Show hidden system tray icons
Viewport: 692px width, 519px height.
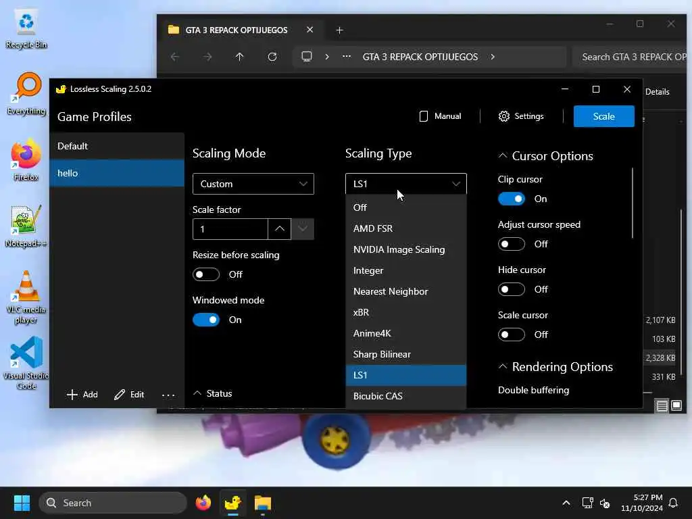[x=566, y=503]
